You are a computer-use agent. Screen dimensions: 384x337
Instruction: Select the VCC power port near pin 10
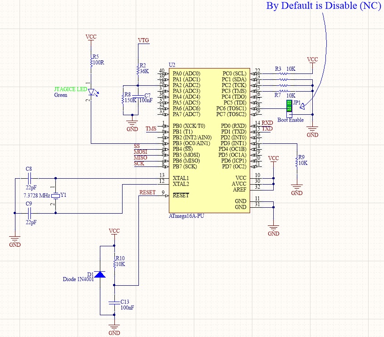273,159
